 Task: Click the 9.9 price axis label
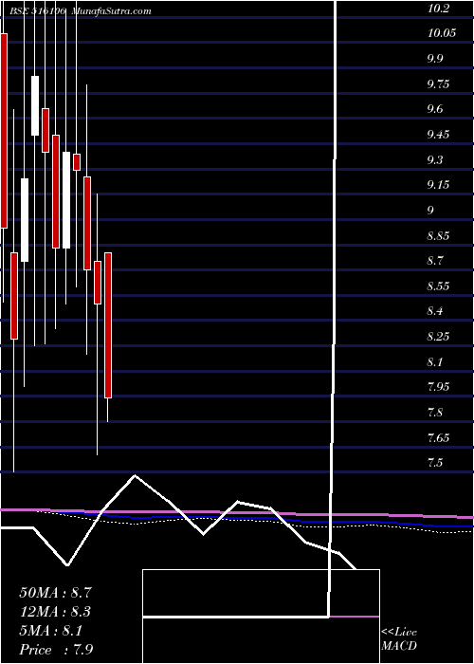tap(435, 59)
